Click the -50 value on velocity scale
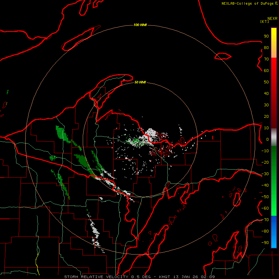The image size is (279, 279). pyautogui.click(x=265, y=197)
